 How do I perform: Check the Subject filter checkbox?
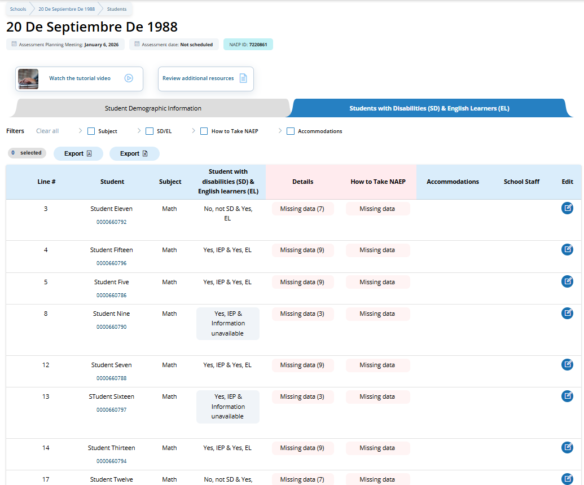[91, 131]
